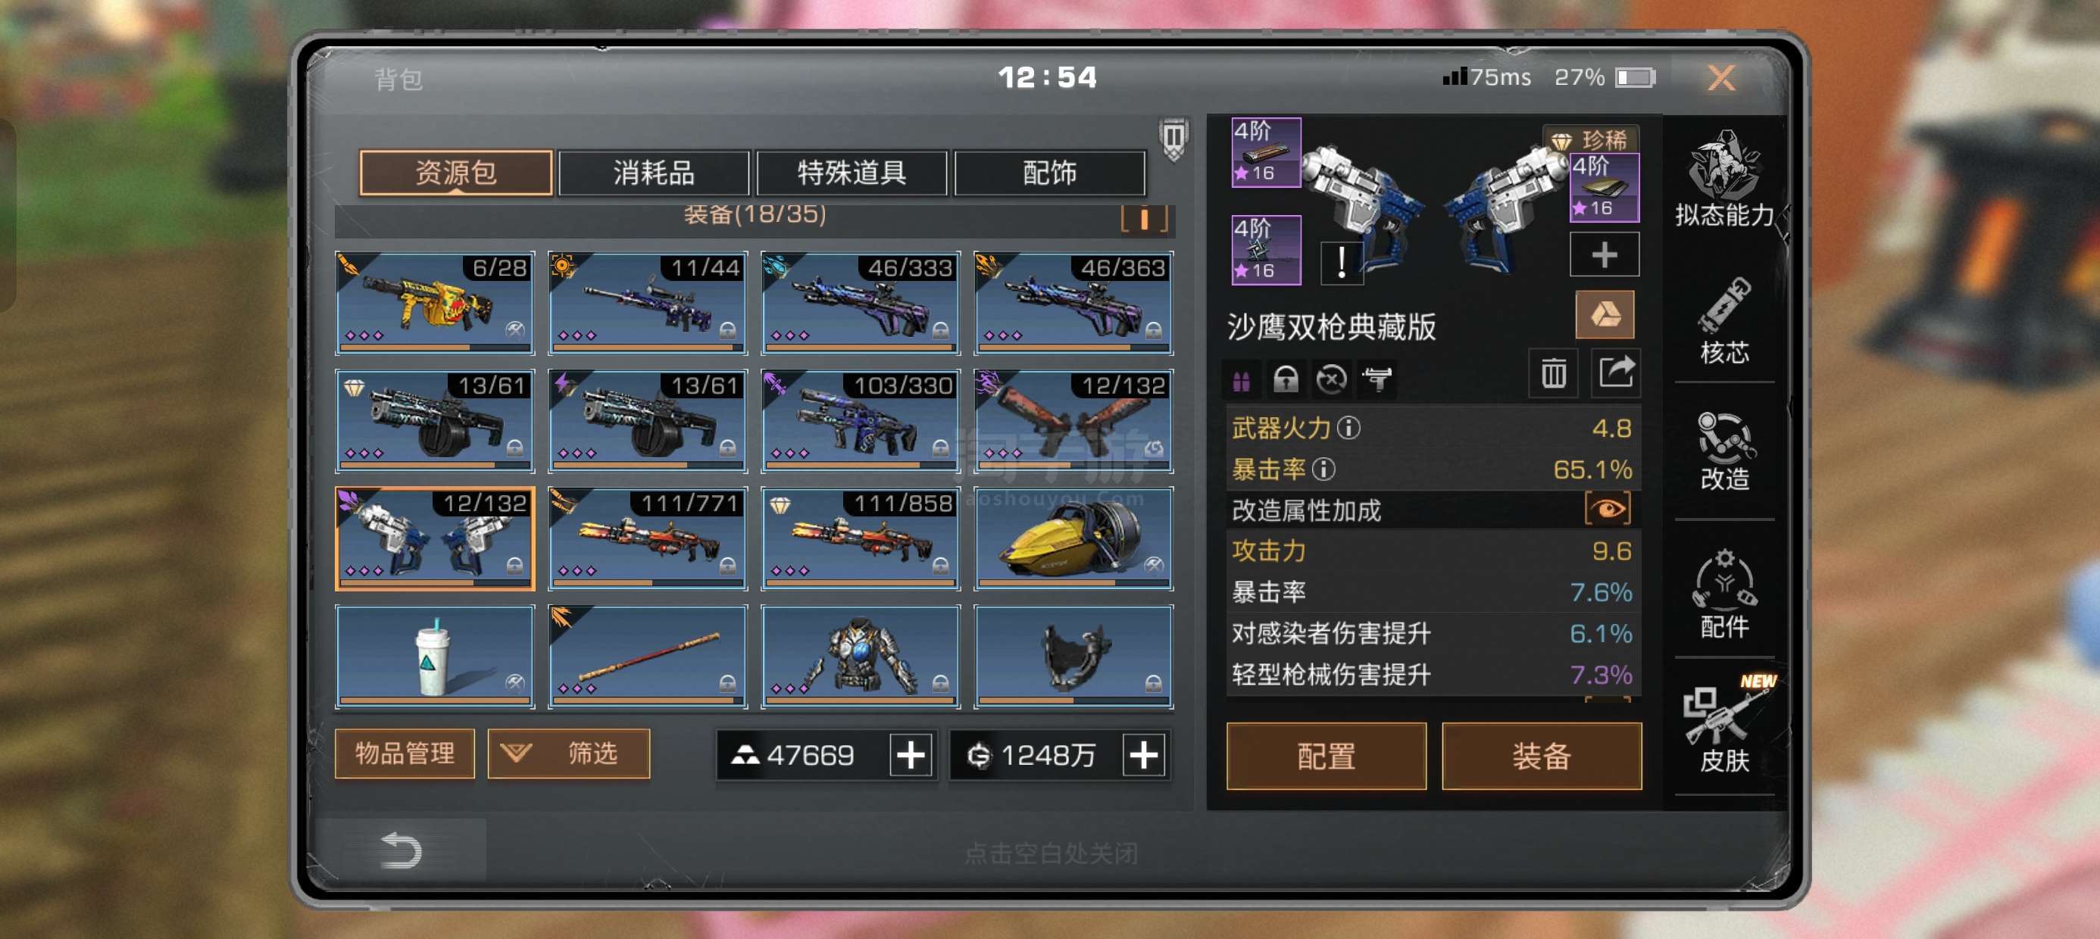The image size is (2100, 939).
Task: Toggle the weapon lock icon
Action: coord(1286,379)
